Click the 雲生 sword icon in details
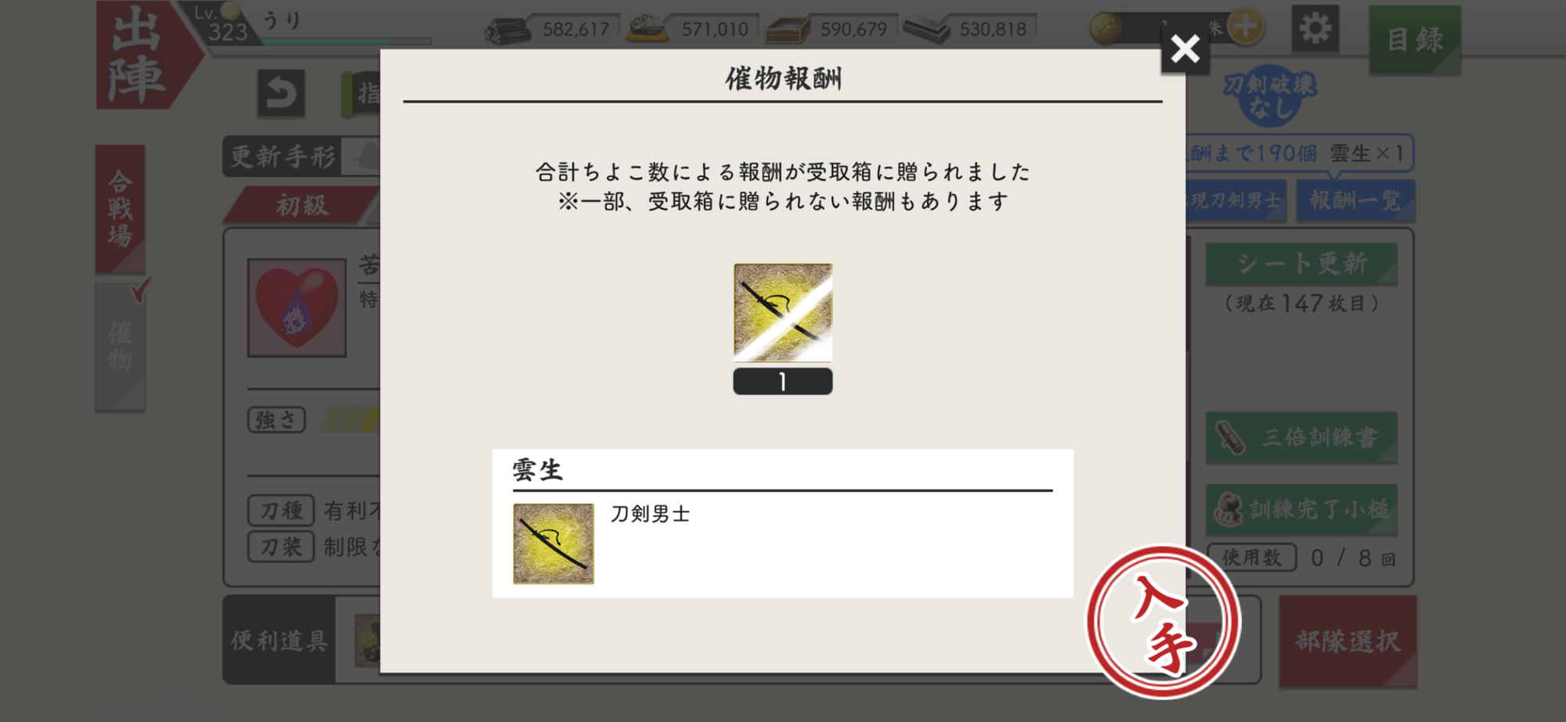This screenshot has height=722, width=1566. click(x=554, y=544)
